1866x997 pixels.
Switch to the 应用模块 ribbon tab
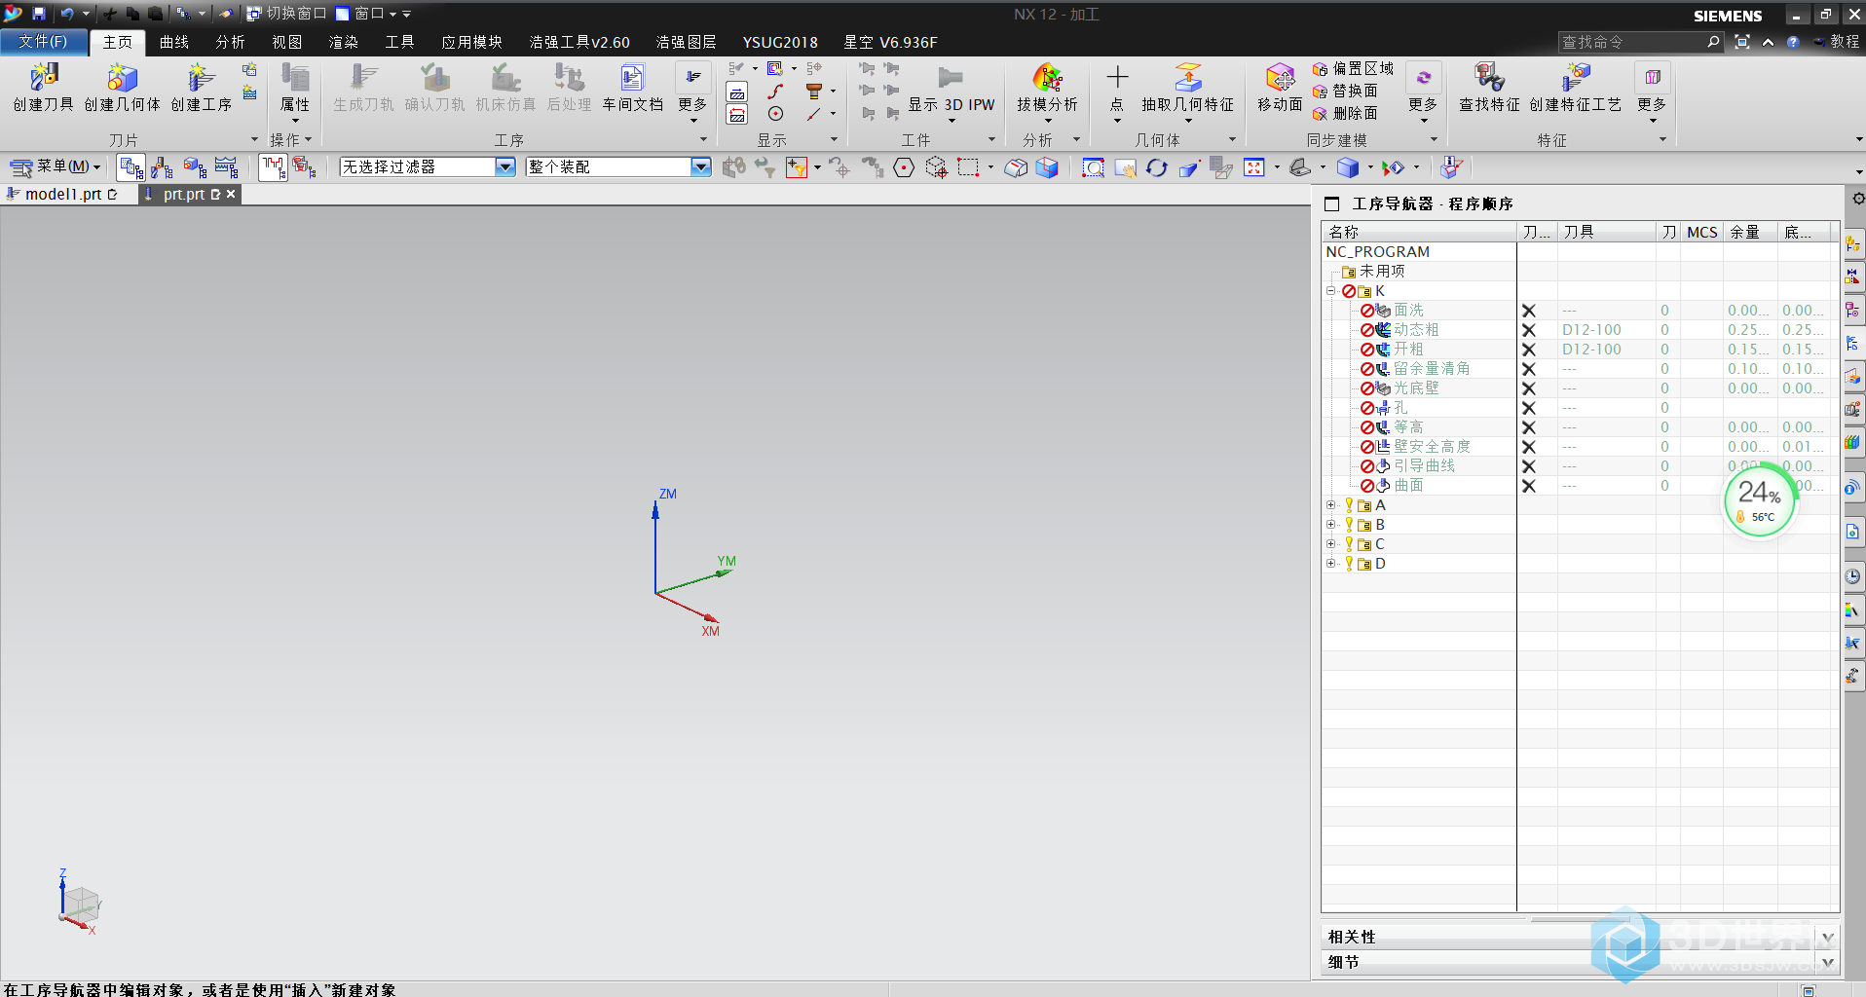471,42
